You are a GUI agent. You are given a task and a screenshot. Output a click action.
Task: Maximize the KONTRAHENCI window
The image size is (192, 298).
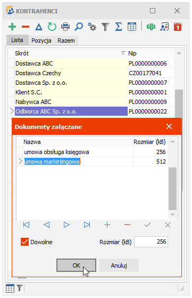coord(153,11)
